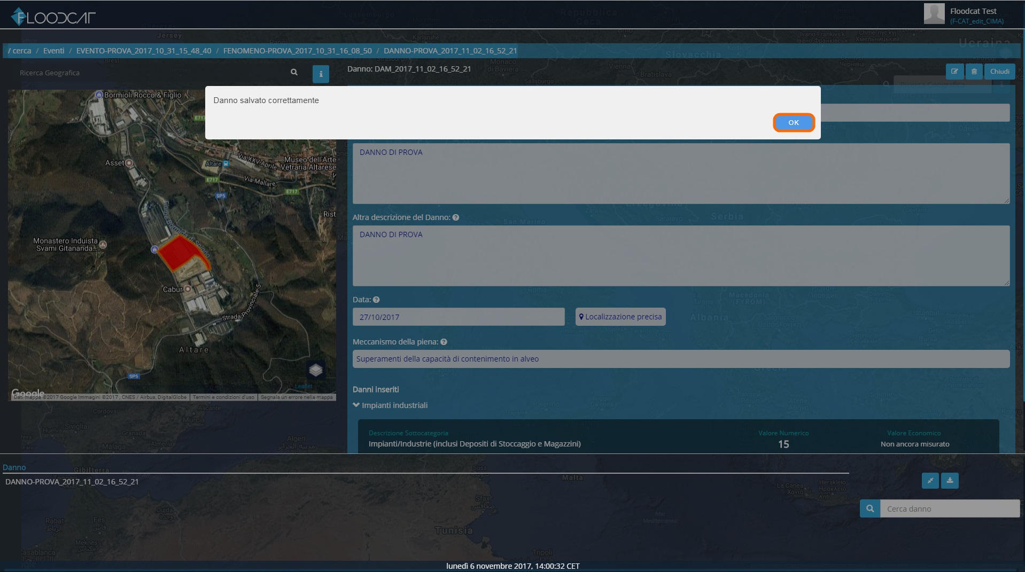The image size is (1025, 572).
Task: Open the F-CAT_edit_CIMA profile link
Action: tap(976, 21)
